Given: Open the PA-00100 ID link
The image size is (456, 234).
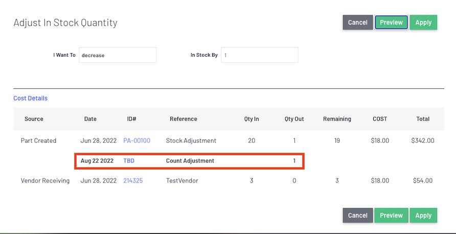Looking at the screenshot, I should click(136, 141).
